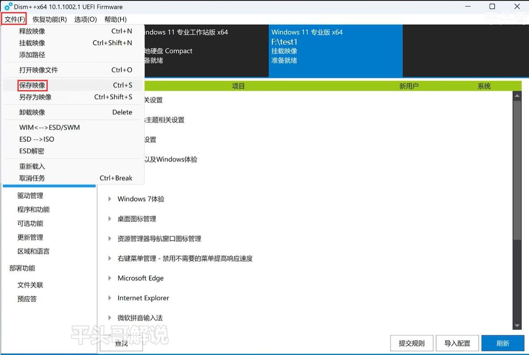
Task: Open the 恢复功能(R) menu
Action: click(x=50, y=19)
